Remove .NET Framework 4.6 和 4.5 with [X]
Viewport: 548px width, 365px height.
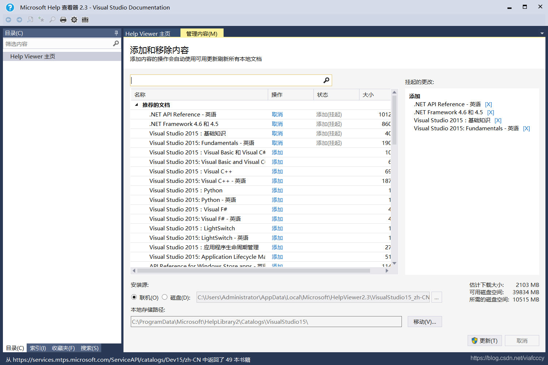pos(491,112)
